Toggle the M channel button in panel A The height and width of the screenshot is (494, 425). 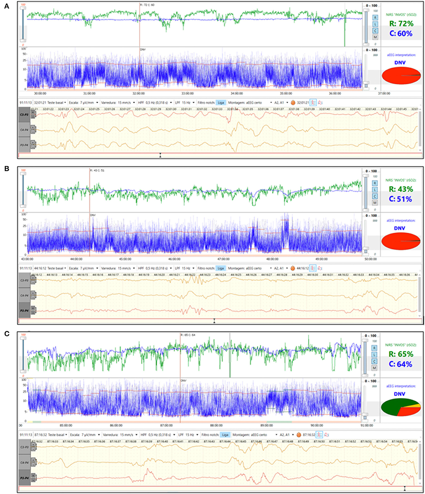[374, 37]
